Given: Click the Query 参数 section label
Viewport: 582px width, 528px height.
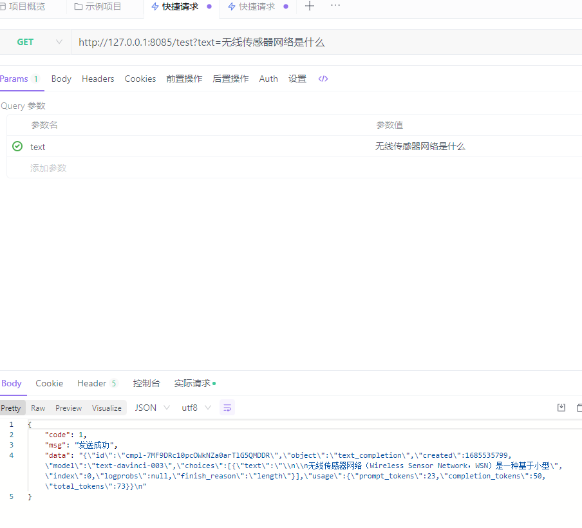Looking at the screenshot, I should (23, 106).
